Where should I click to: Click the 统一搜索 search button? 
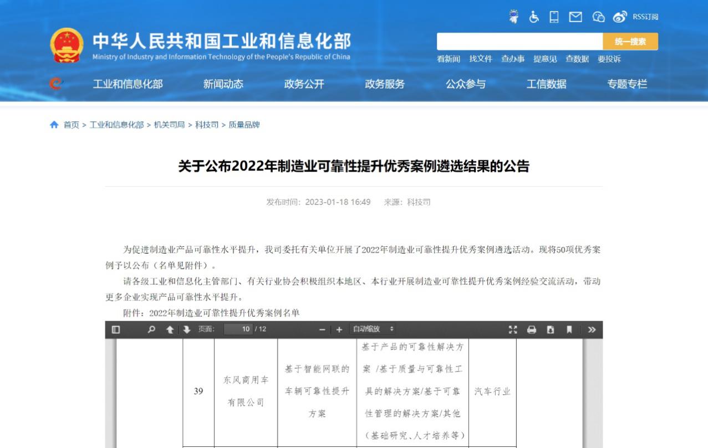pyautogui.click(x=630, y=42)
